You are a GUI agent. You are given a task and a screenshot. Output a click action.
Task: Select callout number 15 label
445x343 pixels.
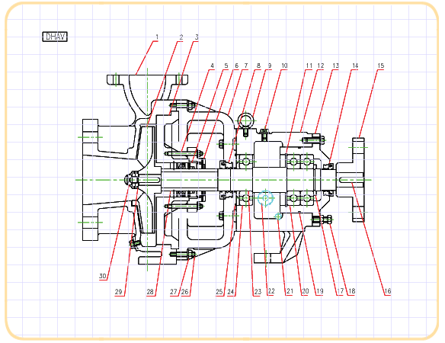pos(380,66)
